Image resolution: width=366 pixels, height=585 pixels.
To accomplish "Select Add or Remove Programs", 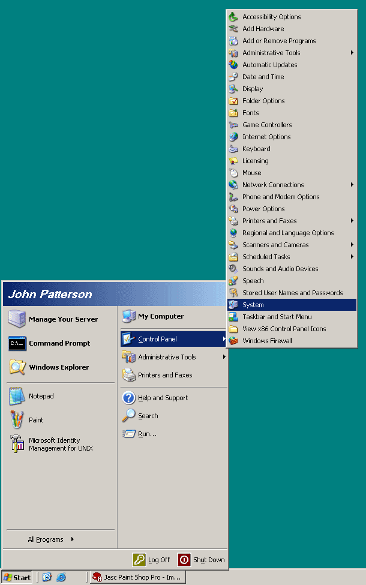I will pyautogui.click(x=279, y=41).
